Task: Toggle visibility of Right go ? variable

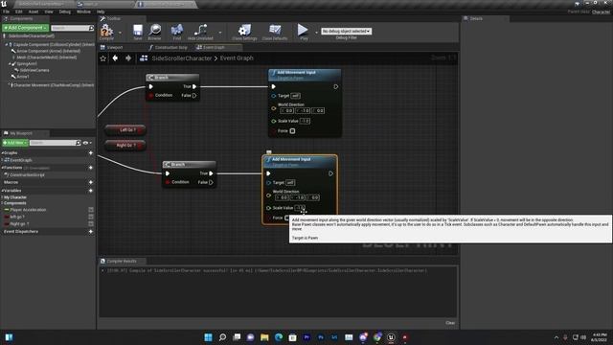Action: pos(91,223)
